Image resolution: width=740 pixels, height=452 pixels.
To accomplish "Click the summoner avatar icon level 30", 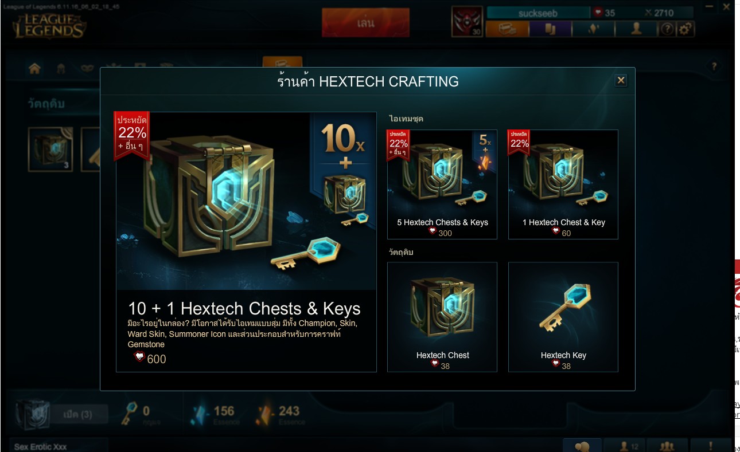I will coord(468,22).
